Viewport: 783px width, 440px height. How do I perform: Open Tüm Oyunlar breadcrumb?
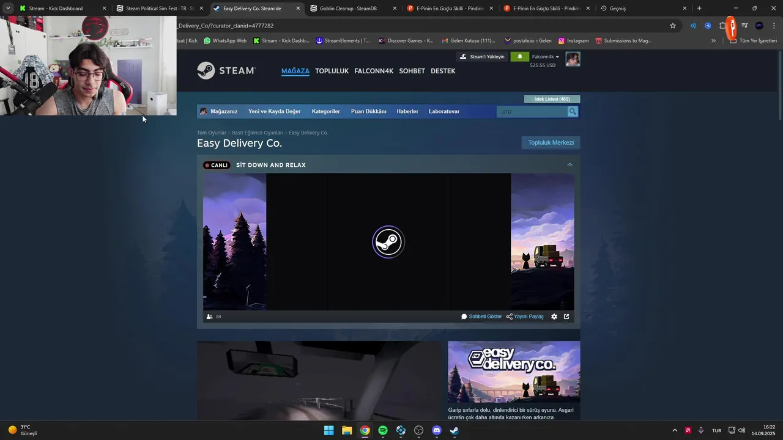pos(212,133)
